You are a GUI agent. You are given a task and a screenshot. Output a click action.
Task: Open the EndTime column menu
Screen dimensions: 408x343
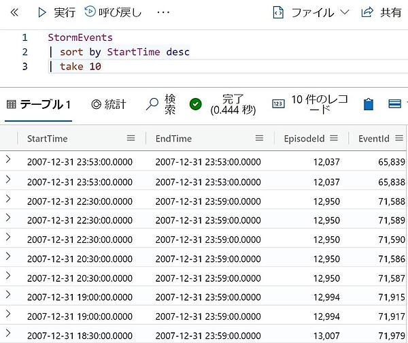tap(259, 138)
